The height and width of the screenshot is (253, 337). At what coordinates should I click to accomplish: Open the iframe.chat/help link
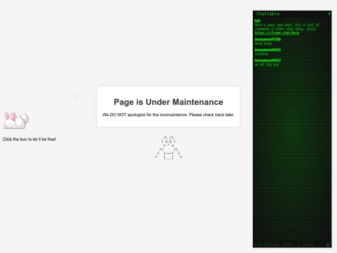tap(277, 33)
